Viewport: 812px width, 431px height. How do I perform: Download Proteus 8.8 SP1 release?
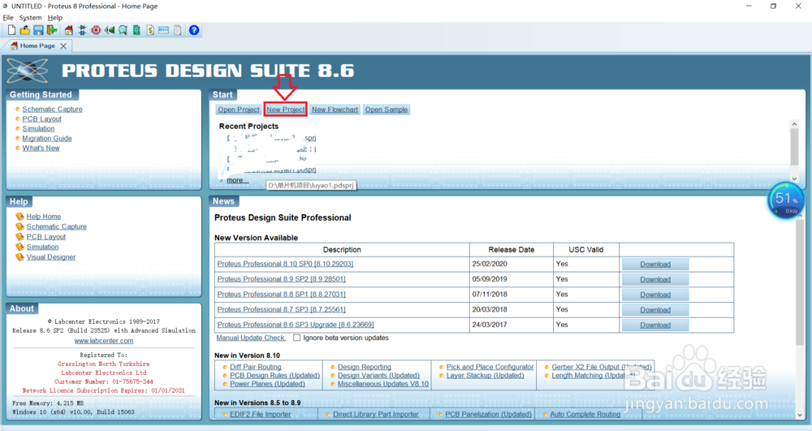[x=655, y=295]
